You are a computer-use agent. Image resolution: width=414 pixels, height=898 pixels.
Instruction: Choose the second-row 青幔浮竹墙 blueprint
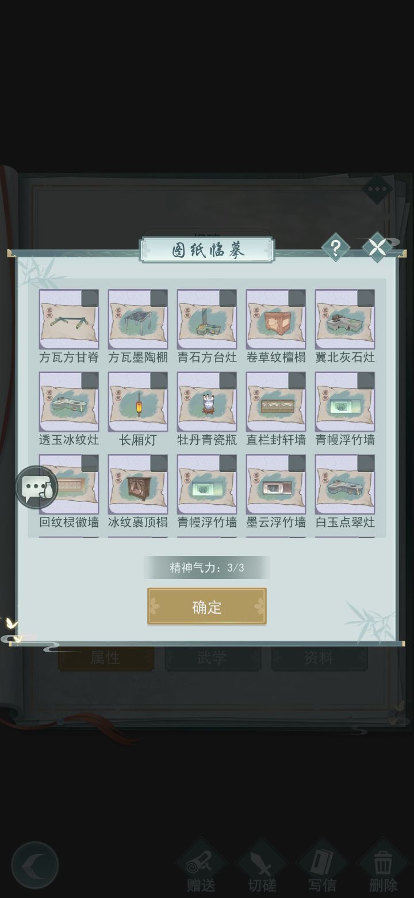(345, 402)
